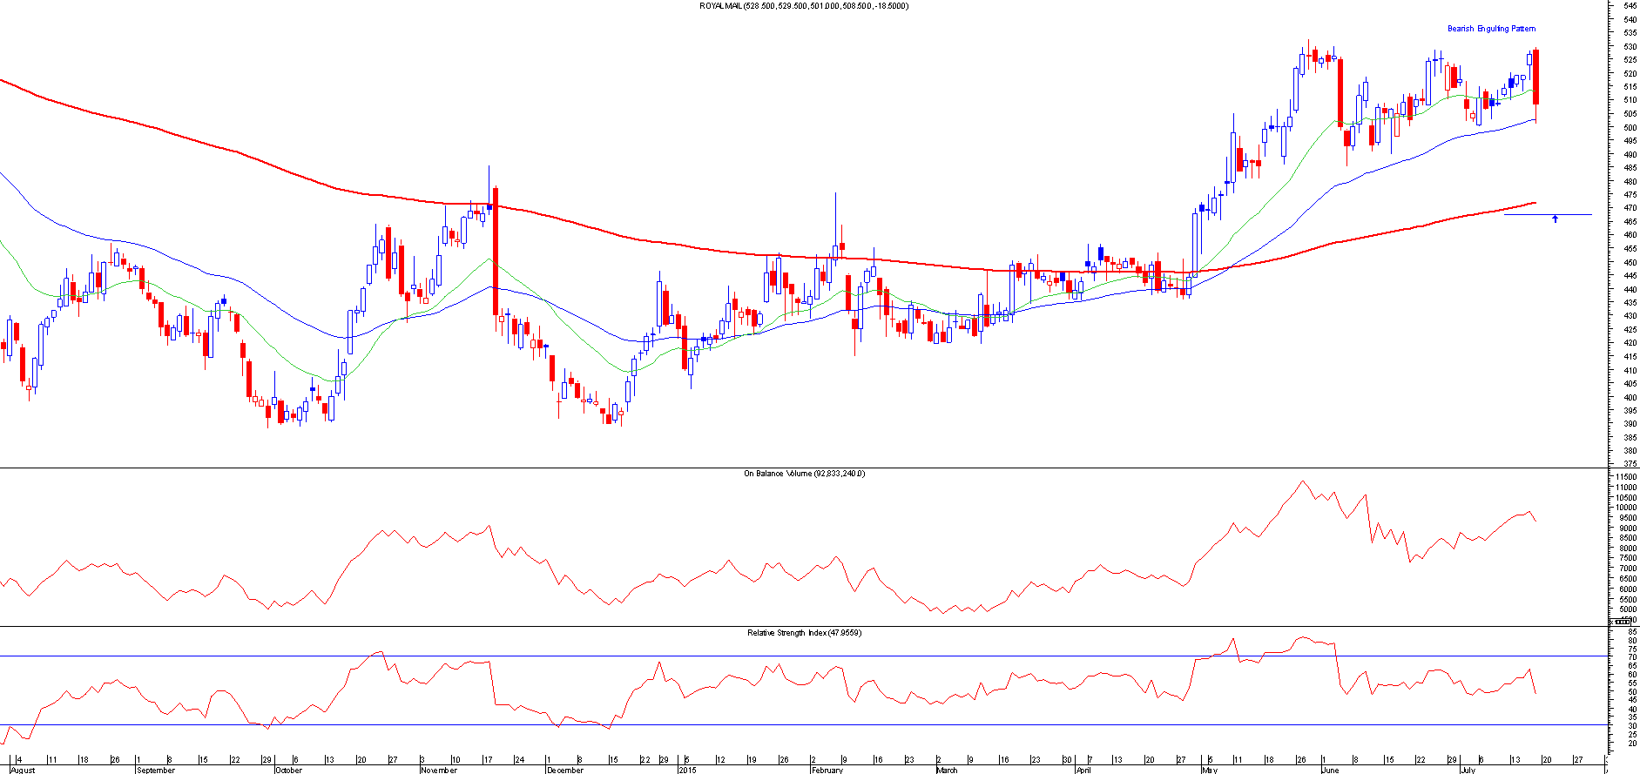
Task: Click the May label on date axis
Action: click(1209, 770)
